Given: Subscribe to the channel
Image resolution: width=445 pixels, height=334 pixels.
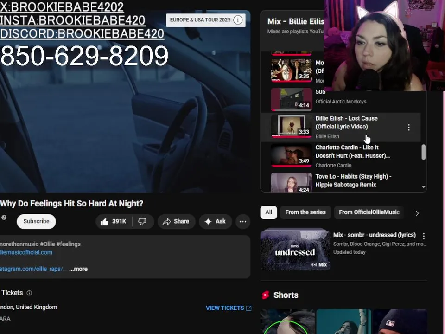Looking at the screenshot, I should pyautogui.click(x=36, y=221).
